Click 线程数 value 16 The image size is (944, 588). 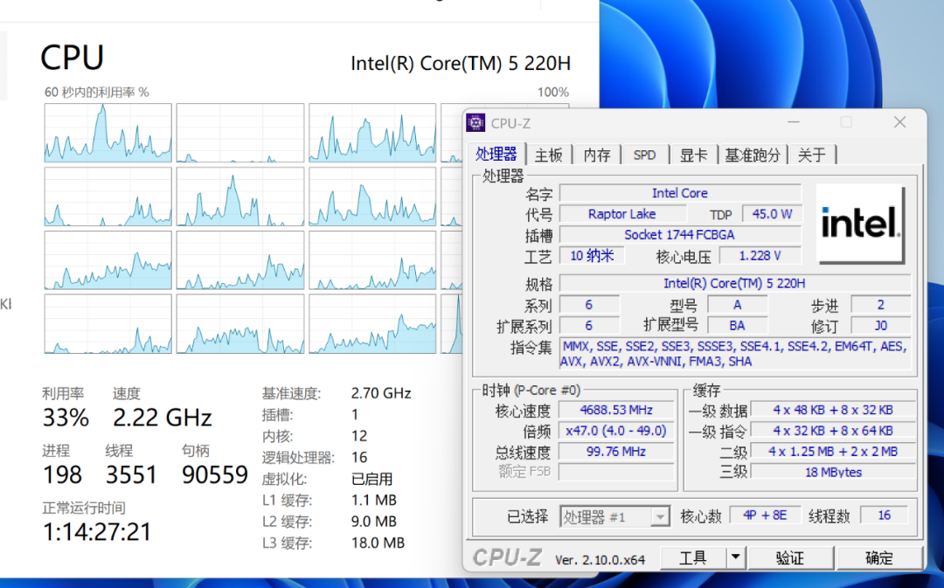coord(884,515)
